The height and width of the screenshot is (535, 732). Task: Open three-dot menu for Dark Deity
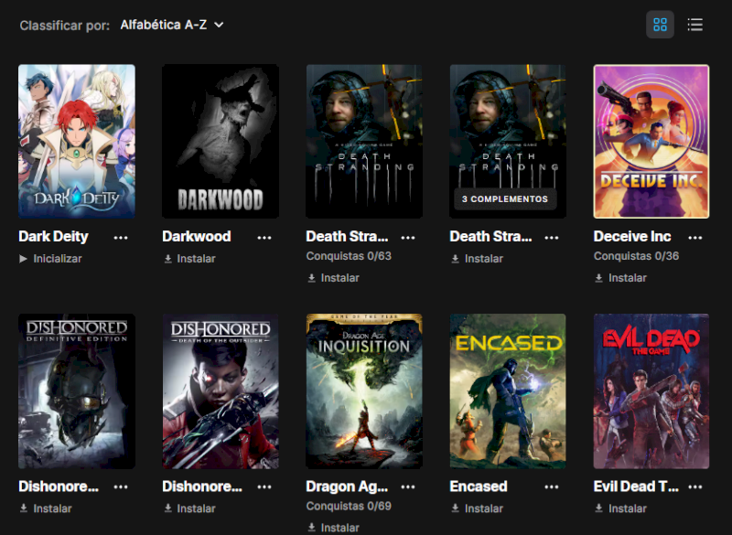click(x=121, y=238)
